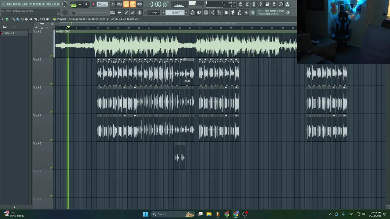The width and height of the screenshot is (390, 219).
Task: Click the globe icon in news panel
Action: 288,12
